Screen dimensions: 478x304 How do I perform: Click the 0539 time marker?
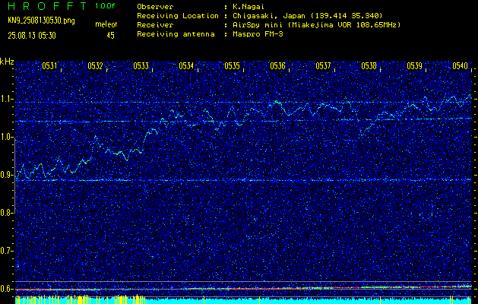[x=414, y=66]
